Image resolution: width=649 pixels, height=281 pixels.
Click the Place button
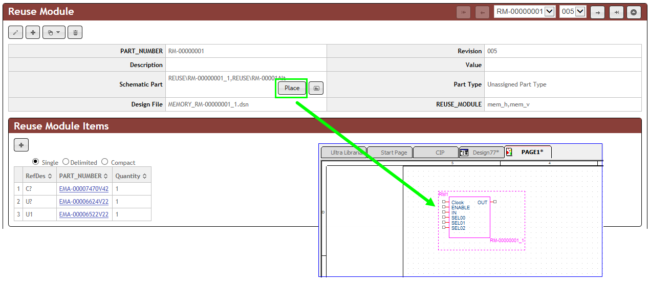(292, 88)
